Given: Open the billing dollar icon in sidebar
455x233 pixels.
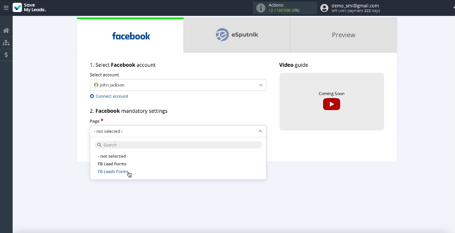Looking at the screenshot, I should (6, 55).
